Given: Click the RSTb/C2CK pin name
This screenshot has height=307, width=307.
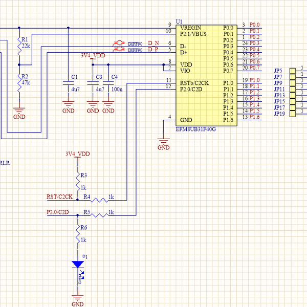Looking at the screenshot, I should 194,83.
